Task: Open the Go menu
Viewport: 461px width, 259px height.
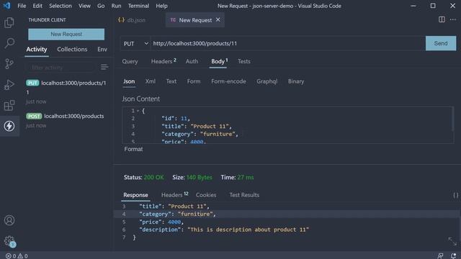Action: [101, 6]
